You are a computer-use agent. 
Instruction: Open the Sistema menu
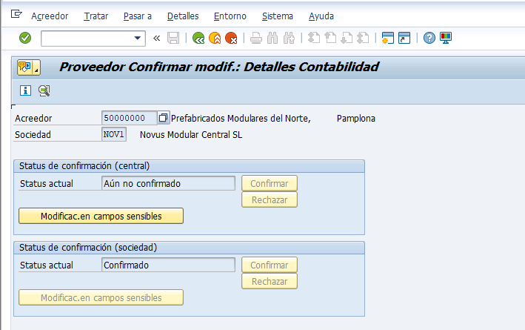coord(278,16)
